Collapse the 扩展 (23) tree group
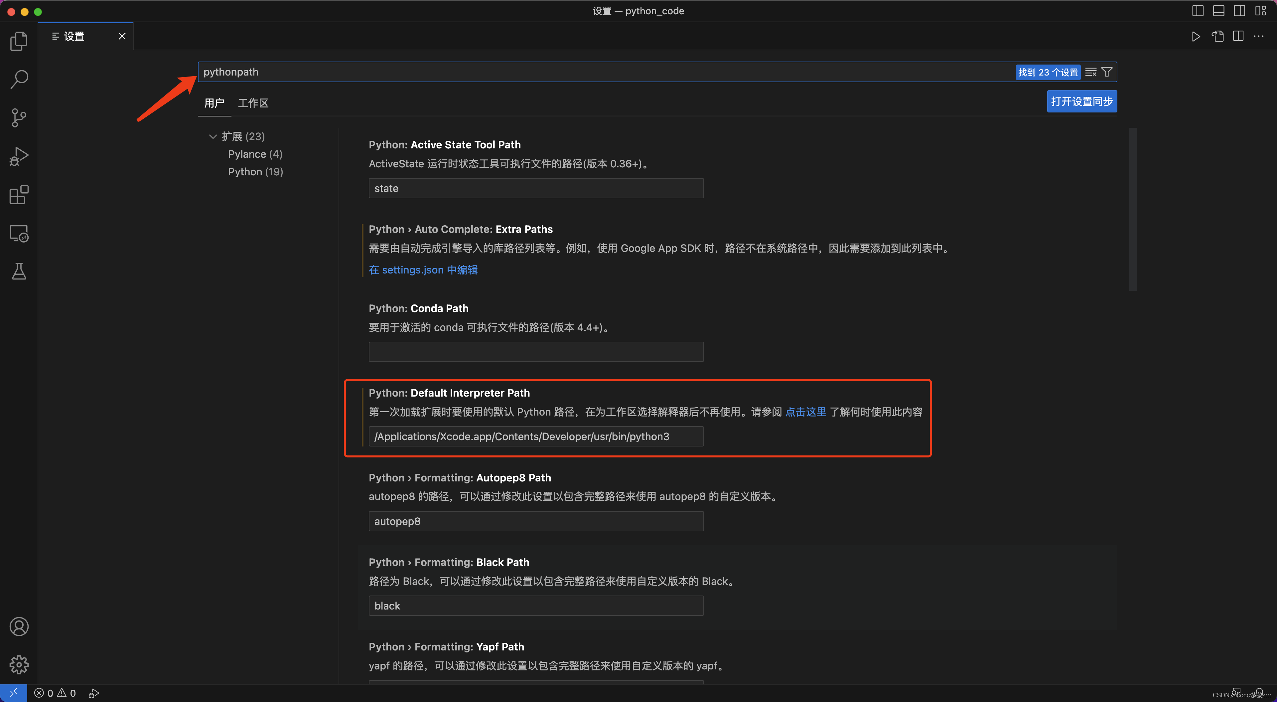The height and width of the screenshot is (702, 1277). [x=213, y=136]
